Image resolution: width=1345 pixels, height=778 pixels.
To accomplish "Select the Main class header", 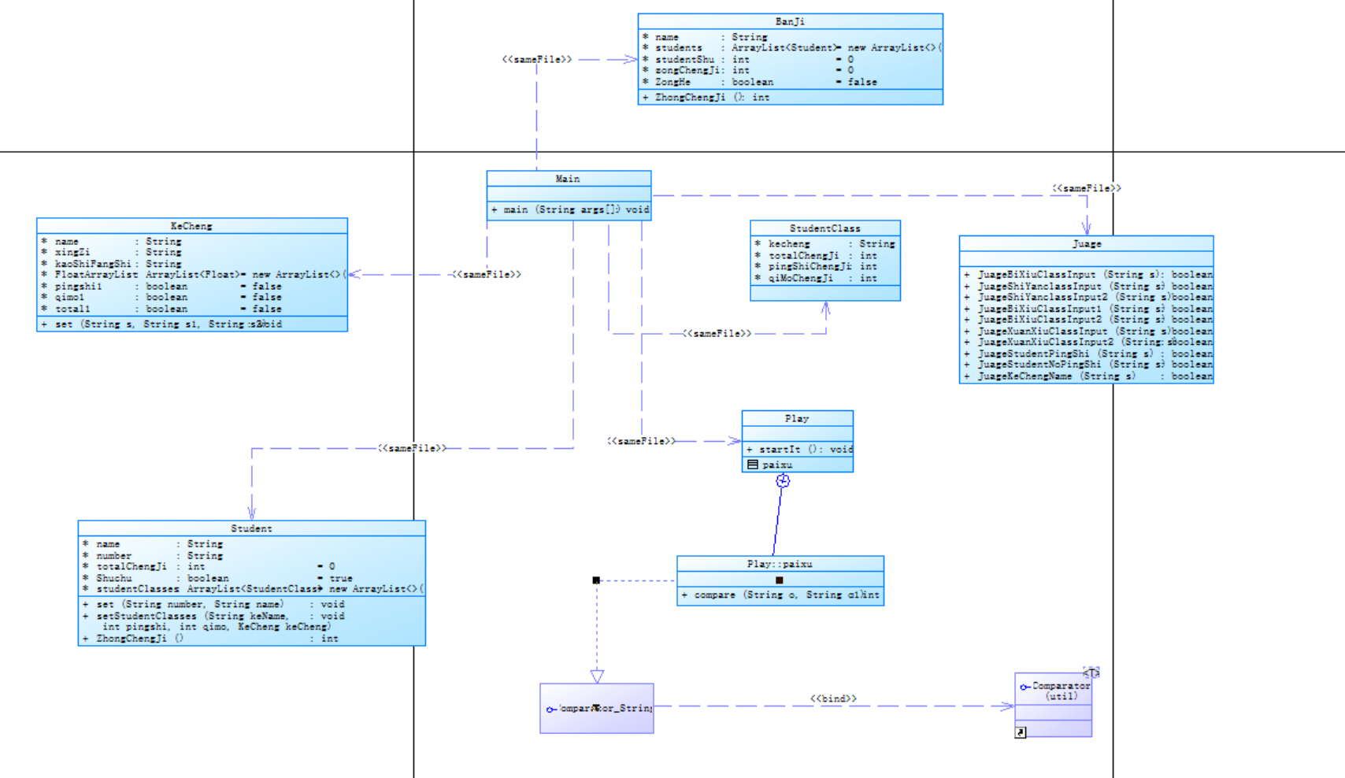I will coord(569,179).
